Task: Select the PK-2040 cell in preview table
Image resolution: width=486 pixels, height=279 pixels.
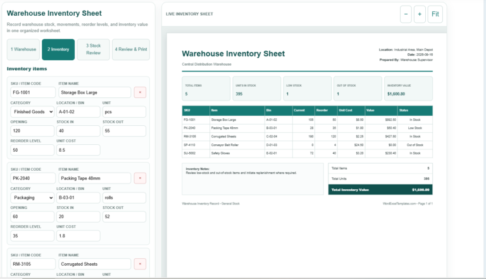Action: pos(196,128)
